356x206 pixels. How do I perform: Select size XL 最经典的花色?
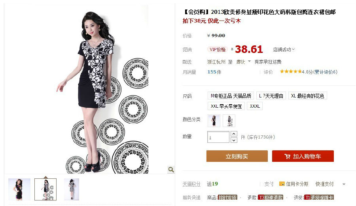coord(307,96)
